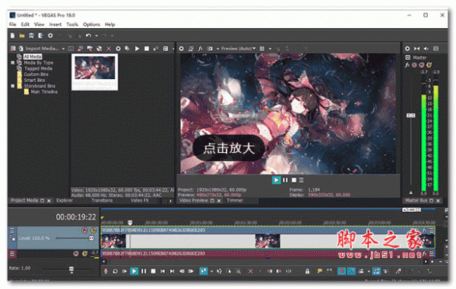This screenshot has width=456, height=289.
Task: Open the View menu
Action: pyautogui.click(x=39, y=24)
